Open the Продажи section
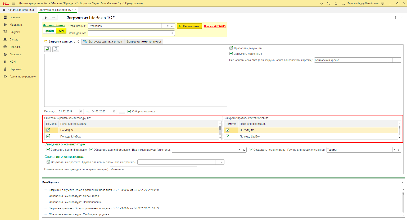This screenshot has height=220, width=407. [x=16, y=47]
